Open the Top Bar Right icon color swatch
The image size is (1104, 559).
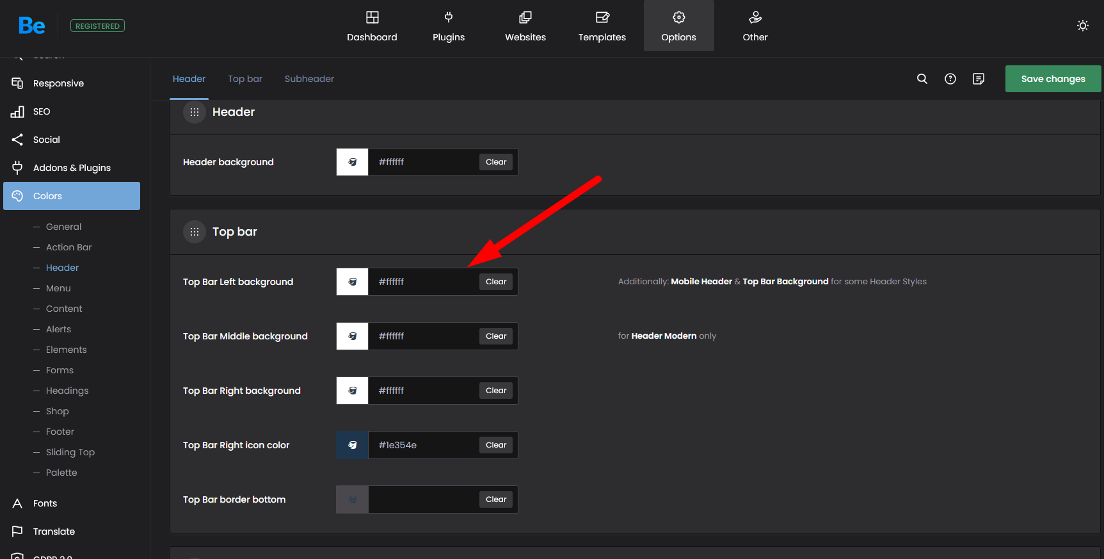[352, 445]
